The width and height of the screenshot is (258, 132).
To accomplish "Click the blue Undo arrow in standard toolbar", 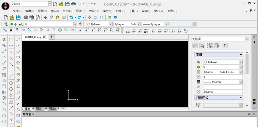I will point(71,17).
